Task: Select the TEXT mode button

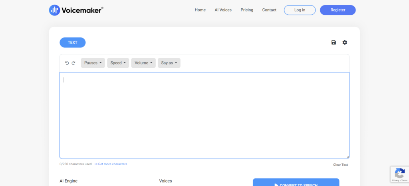Action: (72, 43)
